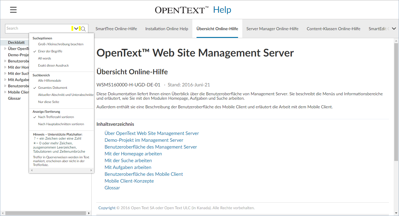This screenshot has width=399, height=216.
Task: Go to Server Manager Online-Hilfe tab
Action: 272,29
